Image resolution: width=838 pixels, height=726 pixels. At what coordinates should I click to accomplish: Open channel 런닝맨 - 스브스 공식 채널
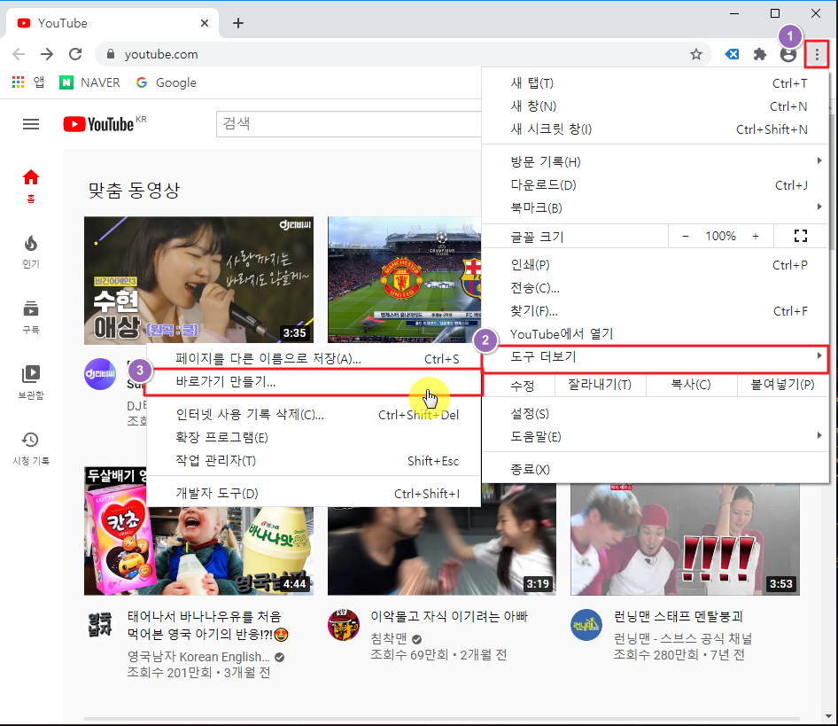tap(683, 638)
